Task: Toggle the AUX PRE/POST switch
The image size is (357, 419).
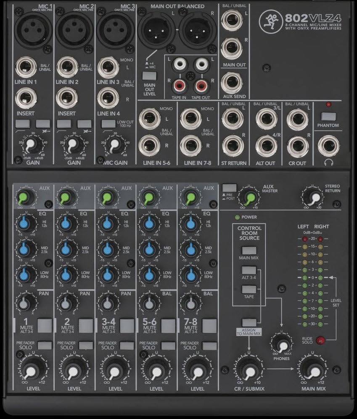Action: [230, 188]
